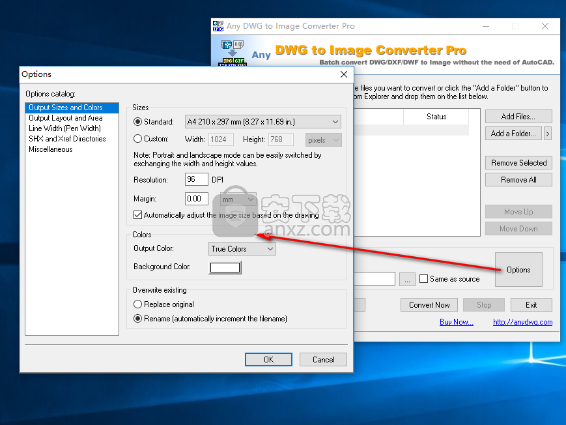The image size is (566, 425).
Task: Click Remove Selected button
Action: click(x=518, y=162)
